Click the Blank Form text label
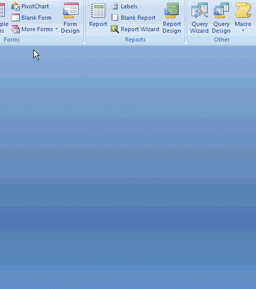256x289 pixels. pos(36,18)
